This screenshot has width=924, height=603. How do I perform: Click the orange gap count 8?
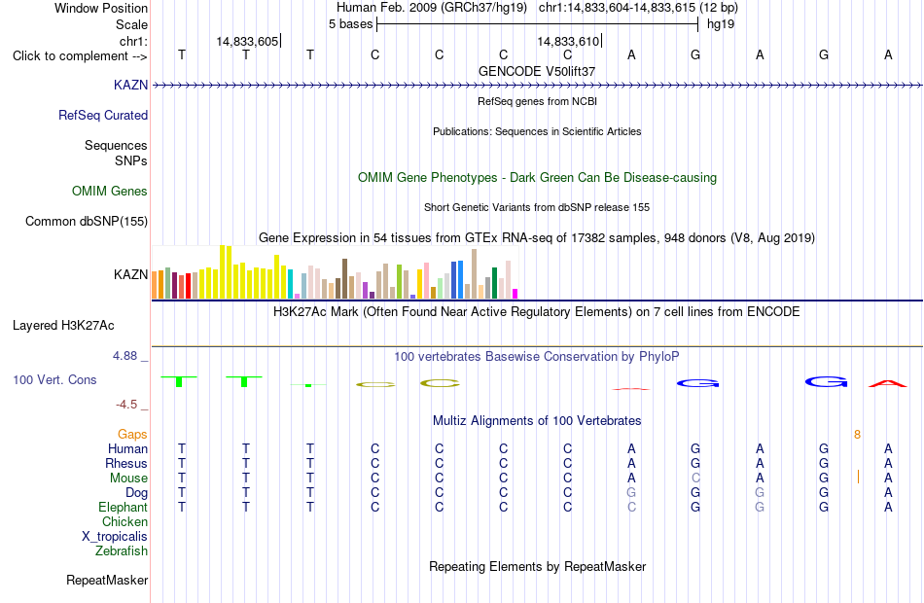point(857,435)
